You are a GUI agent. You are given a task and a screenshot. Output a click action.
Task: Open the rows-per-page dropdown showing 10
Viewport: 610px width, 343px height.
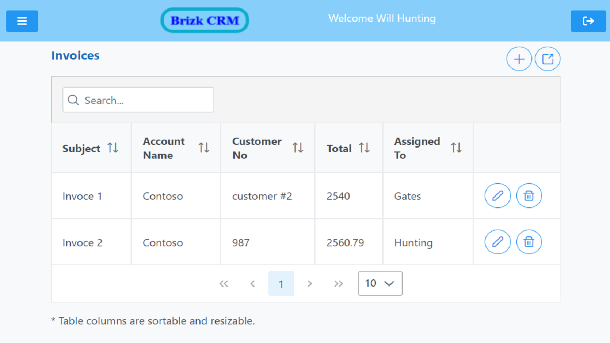(x=380, y=283)
